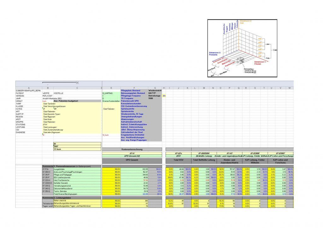The image size is (323, 228).
Task: Select the green "Q_UMFRAG" cell
Action: (107, 93)
